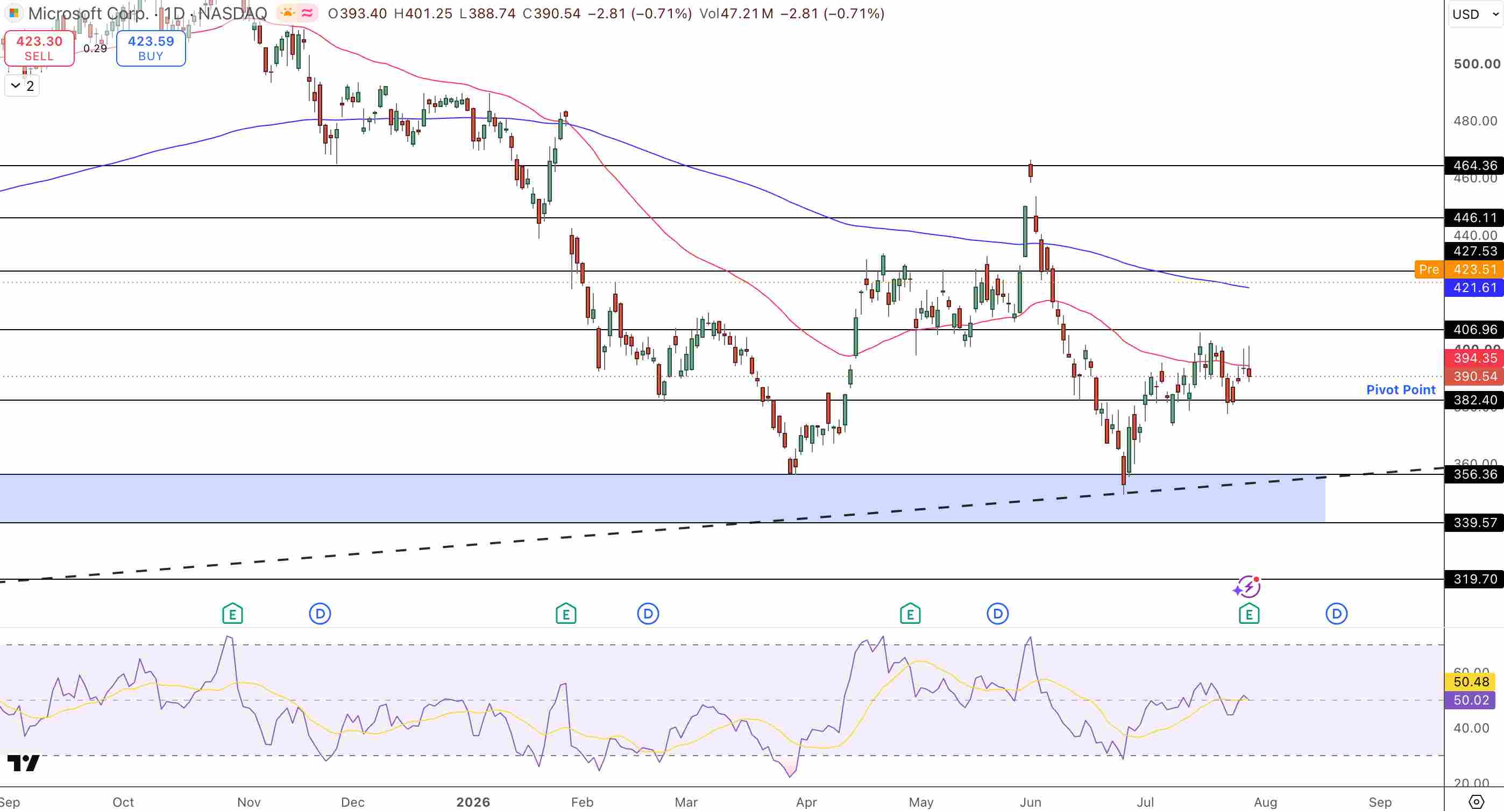Click the 423.30 SELL button

pyautogui.click(x=39, y=48)
